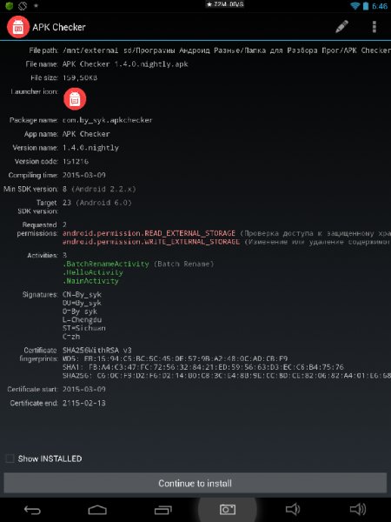Tap the star notification icon in status bar
Screen dimensions: 391x522
(x=36, y=6)
